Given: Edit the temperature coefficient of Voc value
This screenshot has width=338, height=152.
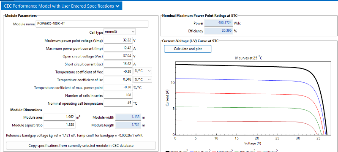Looking at the screenshot, I should click(118, 71).
